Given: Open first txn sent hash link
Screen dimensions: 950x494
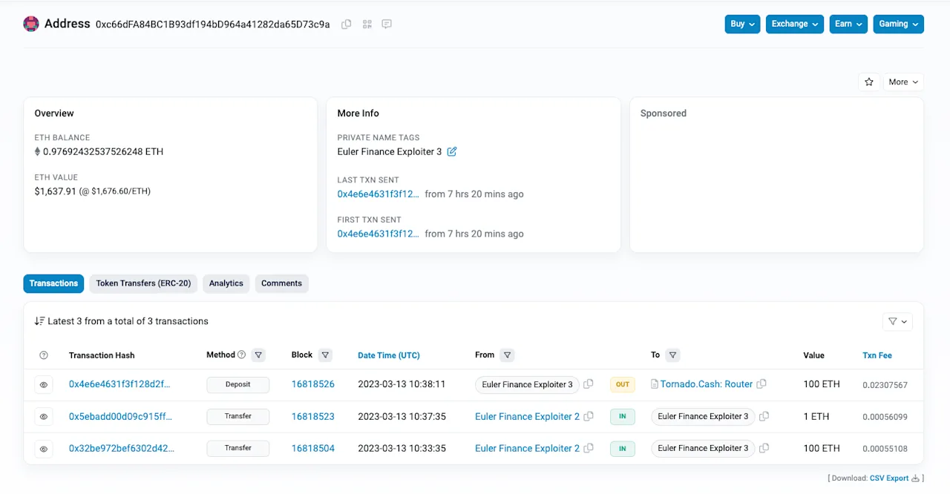Looking at the screenshot, I should (378, 234).
